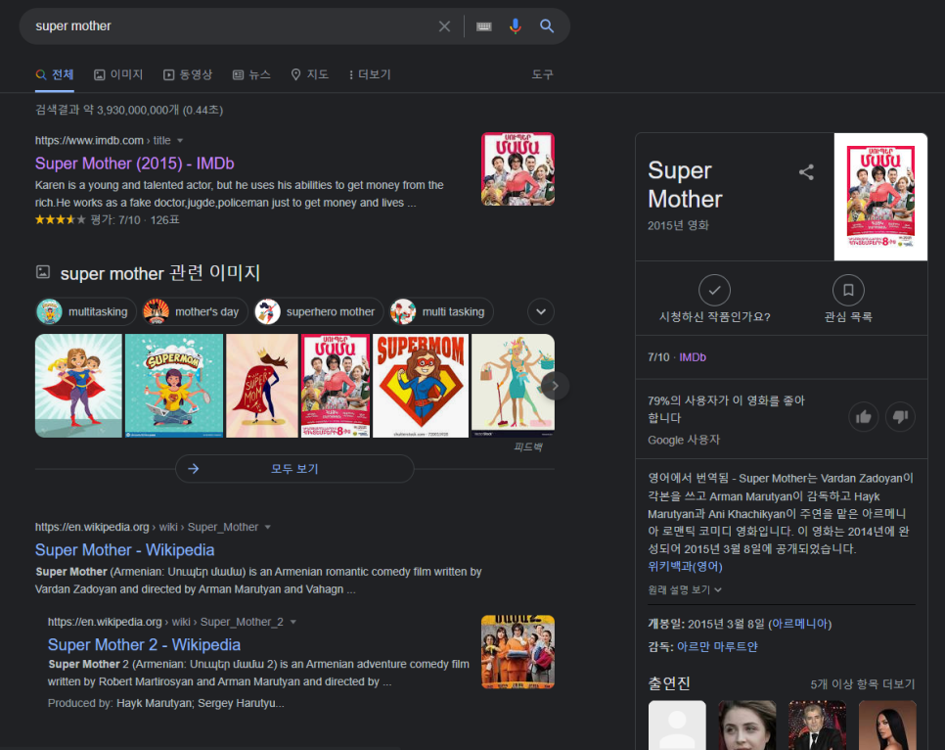The image size is (945, 750).
Task: Mark movie as watched with checkmark
Action: click(714, 290)
